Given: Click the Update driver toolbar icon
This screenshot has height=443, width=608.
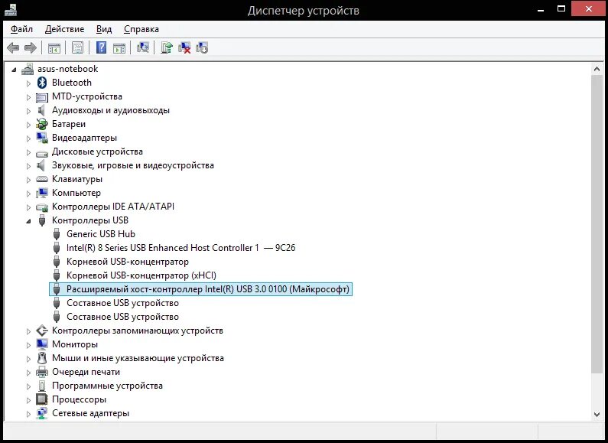Looking at the screenshot, I should click(167, 47).
